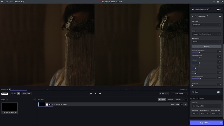Click the Back to Input button
224x126 pixels.
tap(179, 94)
